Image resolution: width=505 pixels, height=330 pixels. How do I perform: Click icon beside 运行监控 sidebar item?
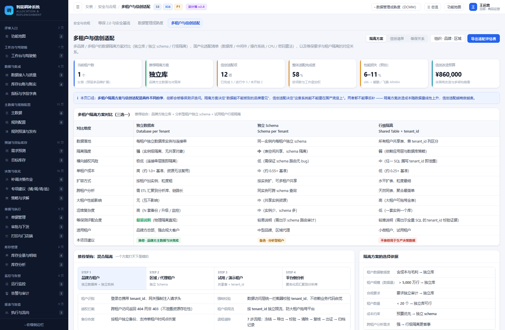click(x=7, y=284)
